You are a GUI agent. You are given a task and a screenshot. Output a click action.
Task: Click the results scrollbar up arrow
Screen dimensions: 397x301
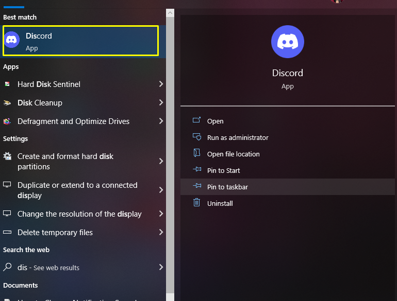(170, 13)
